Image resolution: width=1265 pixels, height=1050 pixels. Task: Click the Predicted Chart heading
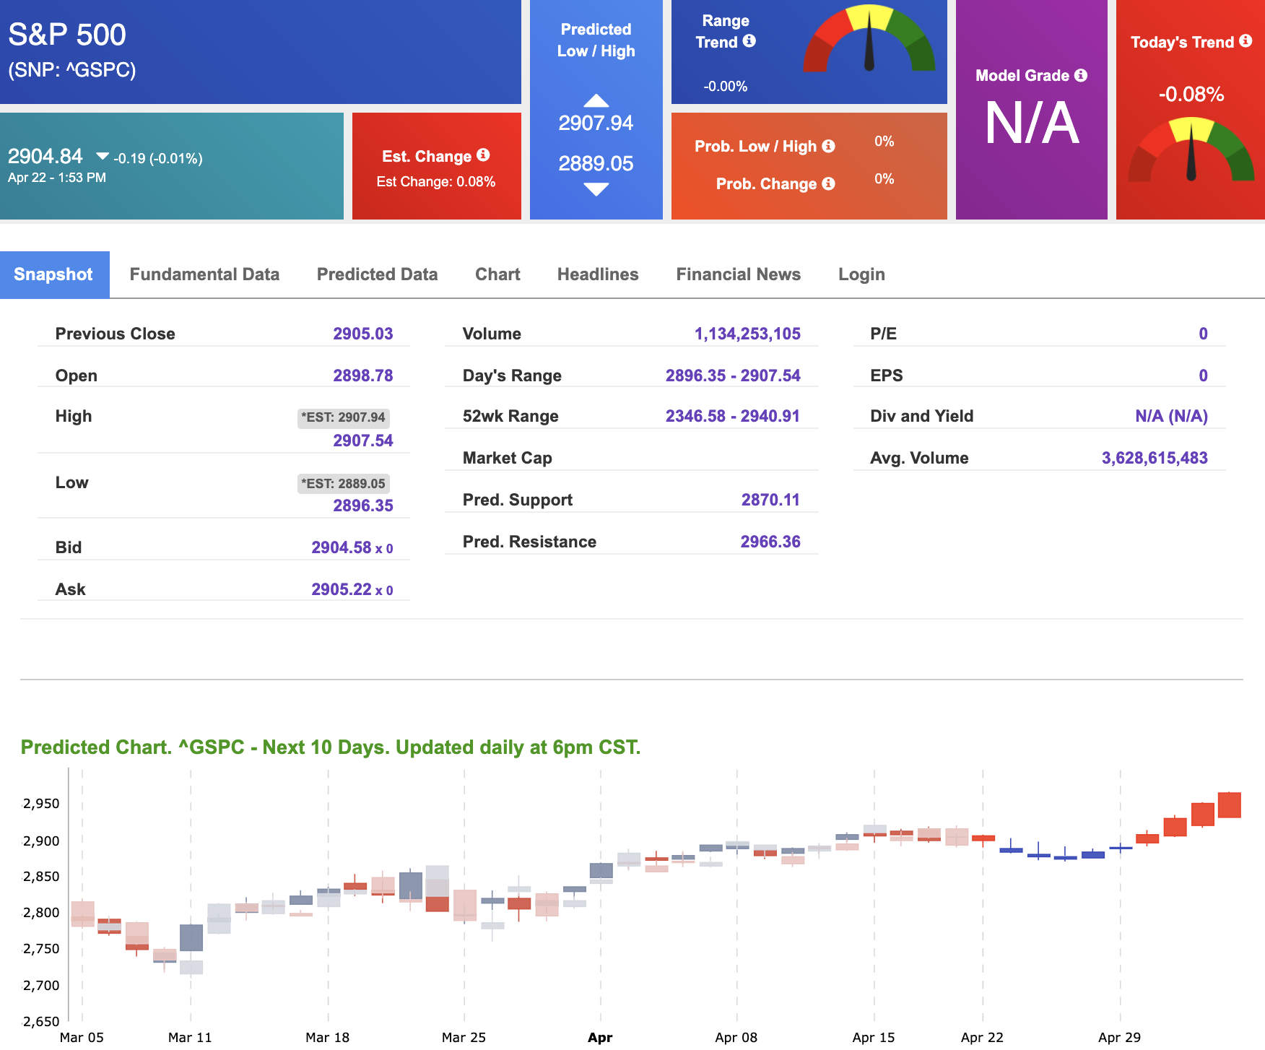point(331,747)
